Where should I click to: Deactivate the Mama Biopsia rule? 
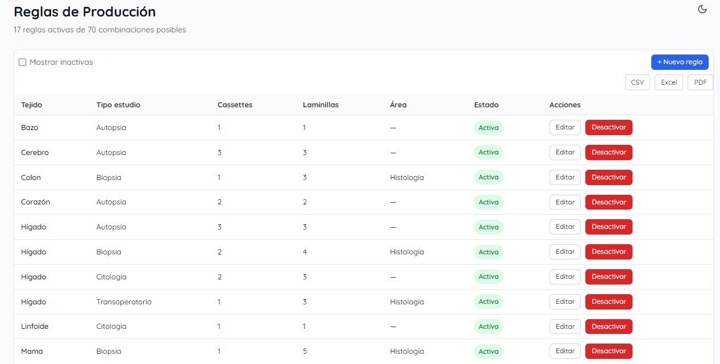point(609,351)
